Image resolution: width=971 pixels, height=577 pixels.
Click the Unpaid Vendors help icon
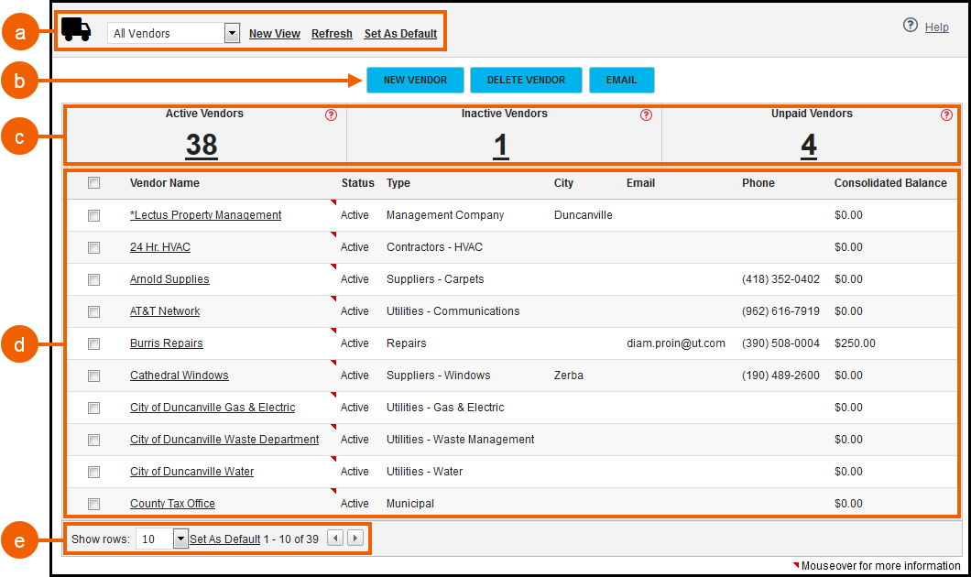point(945,114)
